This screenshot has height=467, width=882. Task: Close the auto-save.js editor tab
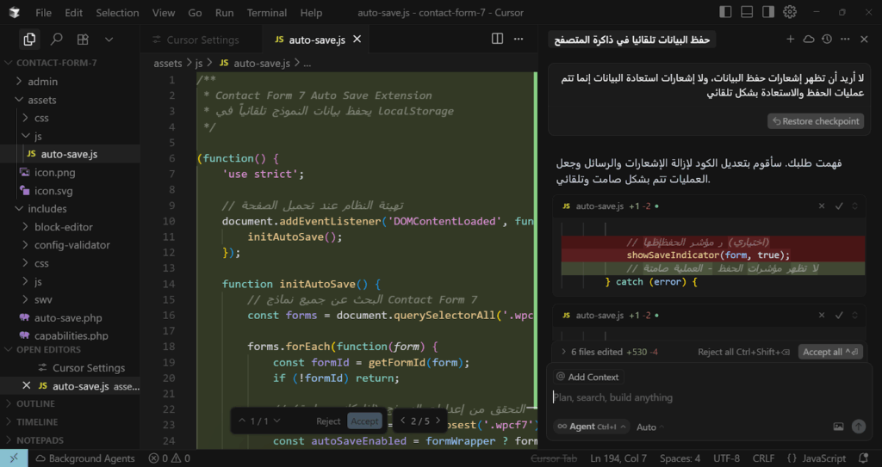[357, 40]
